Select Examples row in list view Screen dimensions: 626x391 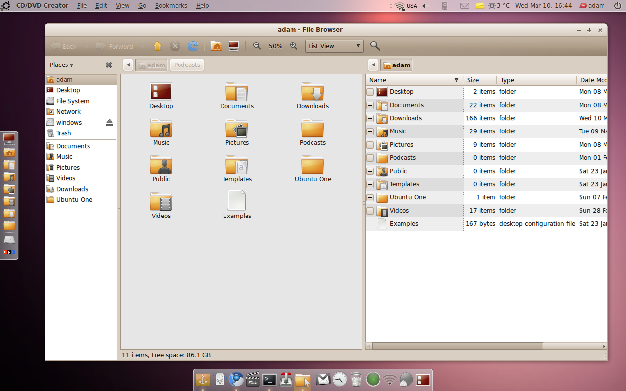tap(487, 224)
